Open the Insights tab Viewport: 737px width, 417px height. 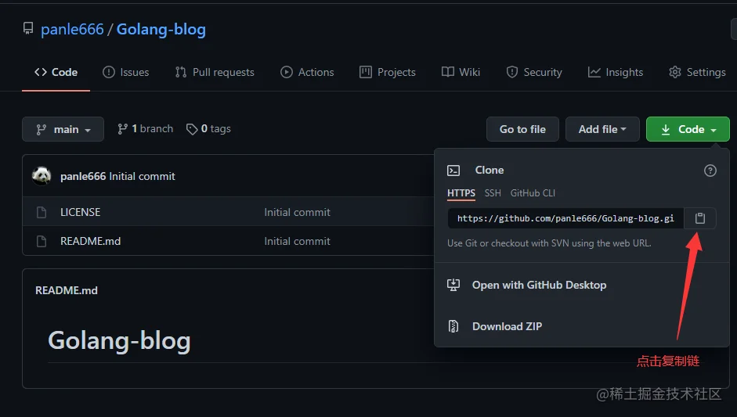tap(616, 72)
